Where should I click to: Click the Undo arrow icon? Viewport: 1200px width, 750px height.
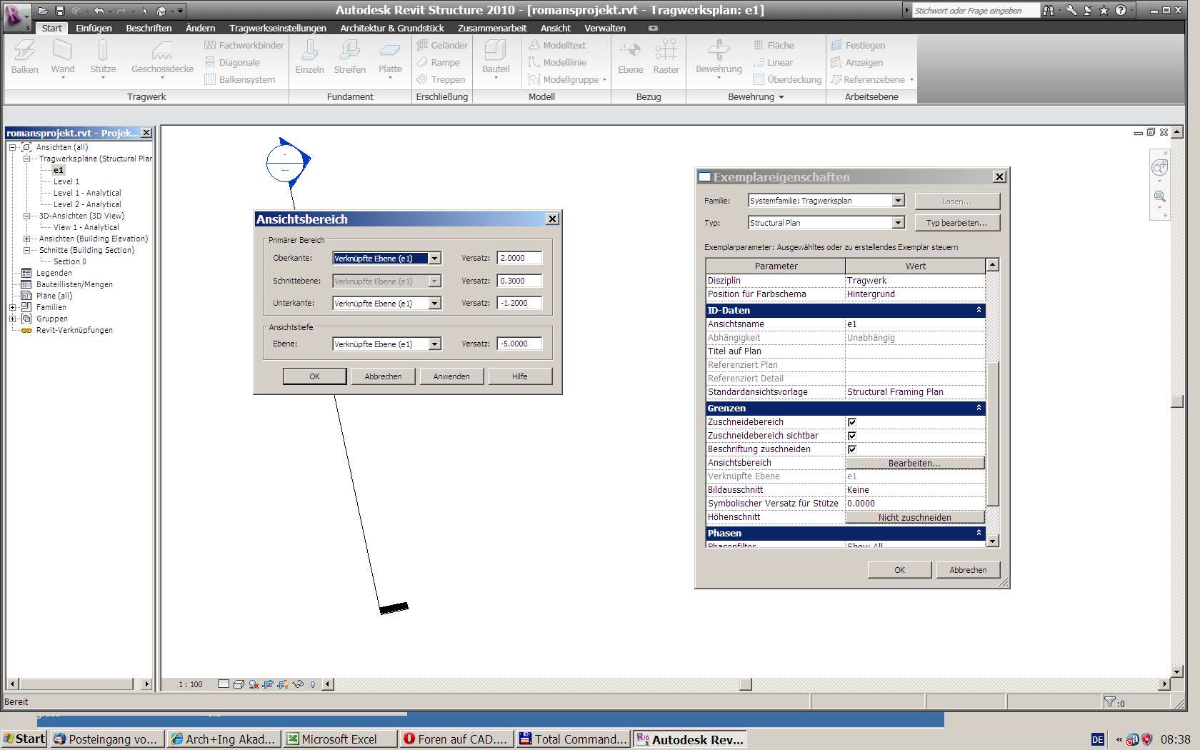pyautogui.click(x=99, y=11)
